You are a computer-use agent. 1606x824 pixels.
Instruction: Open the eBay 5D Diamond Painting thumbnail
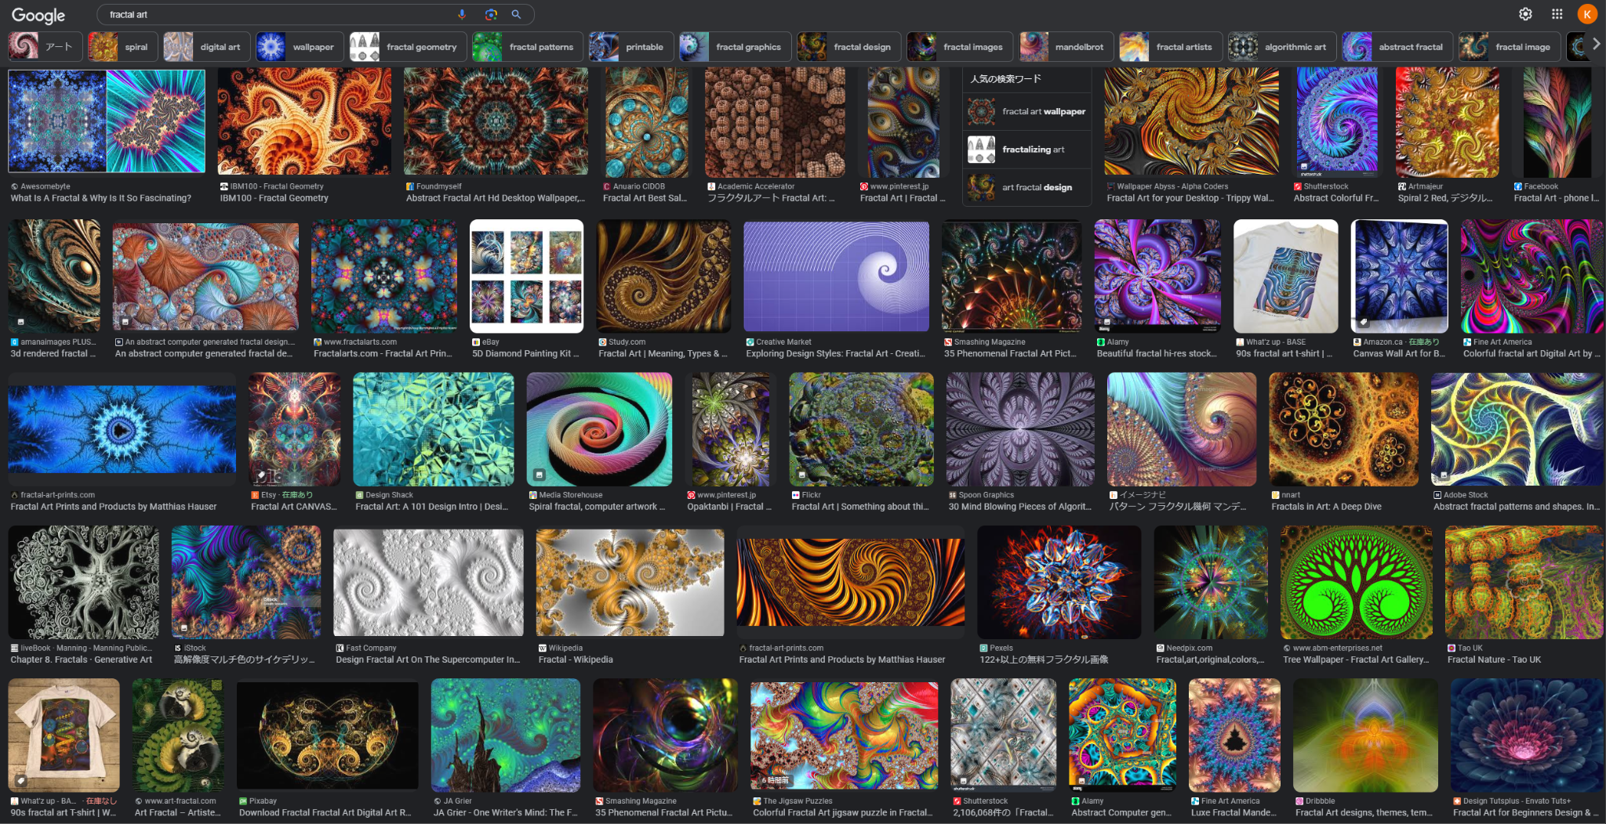(x=526, y=276)
